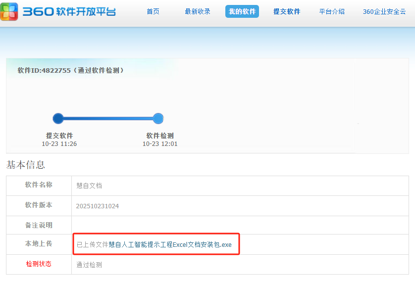Open the 平台介绍 page link
Viewport: 415px width, 282px height.
click(x=332, y=11)
